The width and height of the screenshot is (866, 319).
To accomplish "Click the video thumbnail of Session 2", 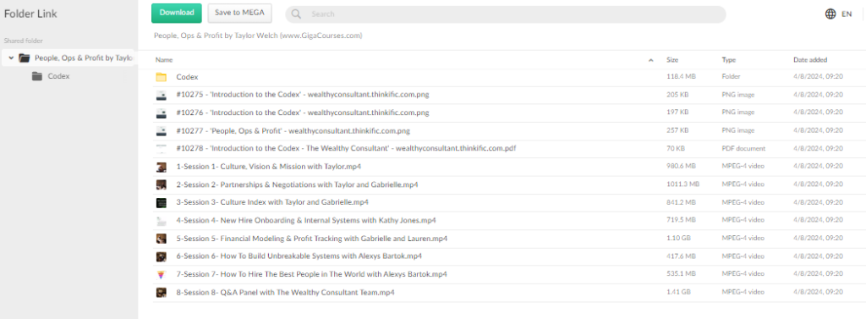I will coord(162,184).
